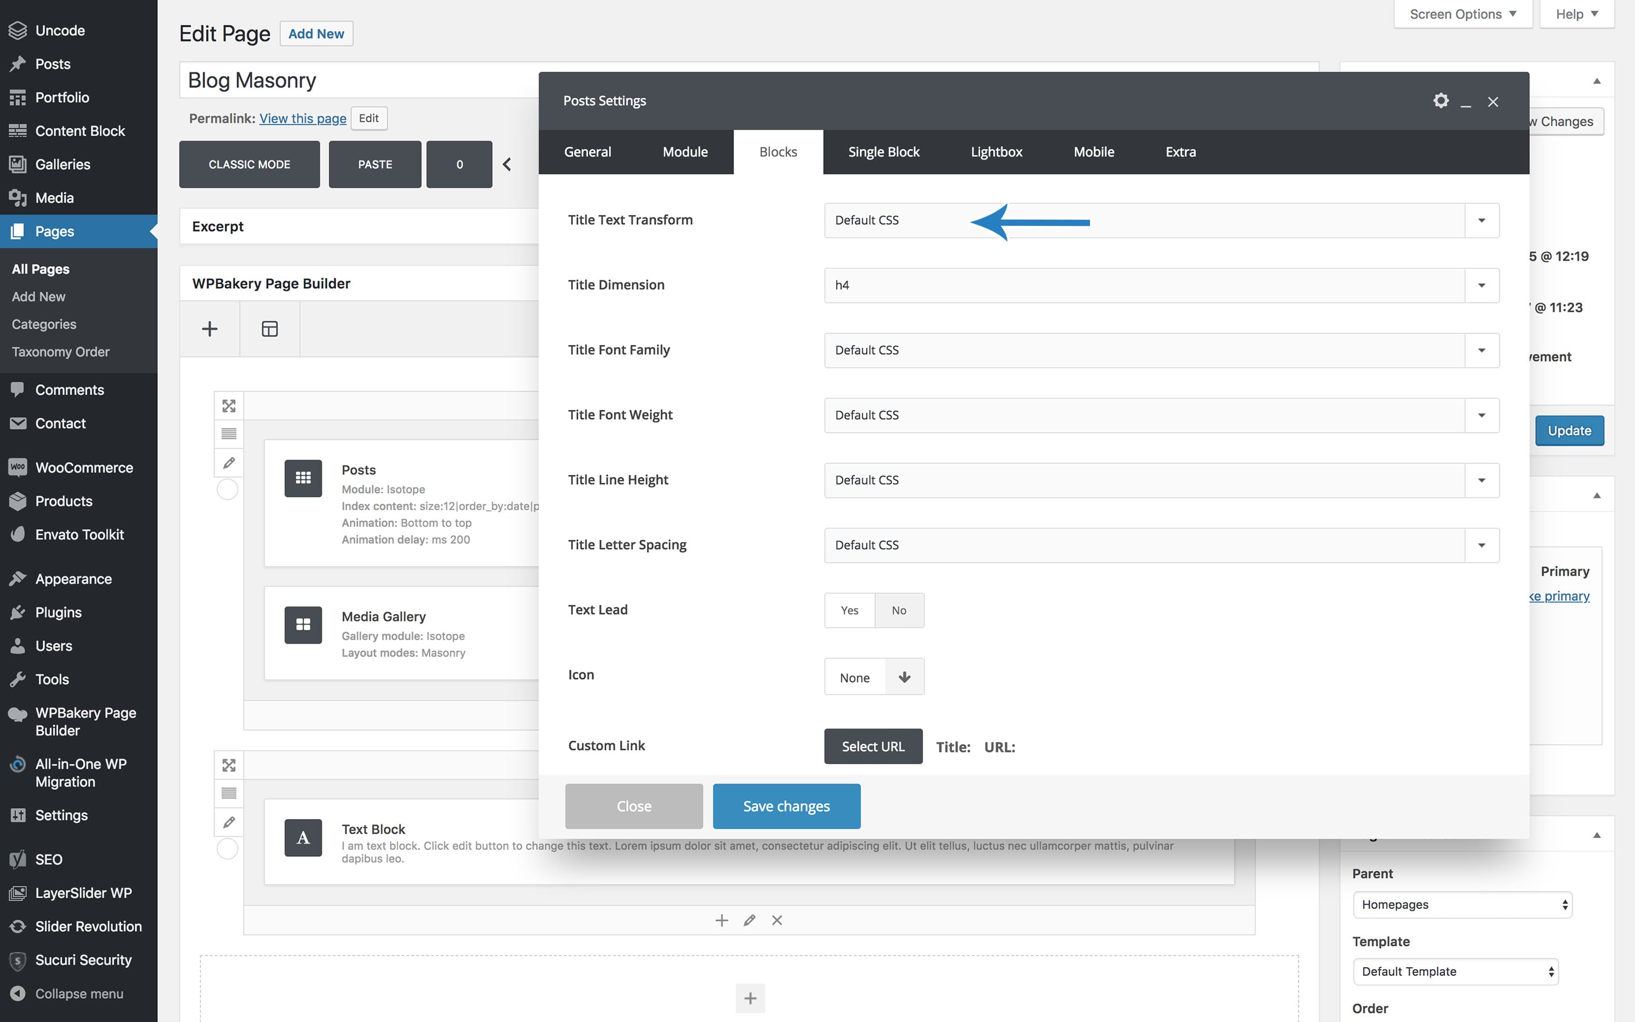Expand the Icon None dropdown
The height and width of the screenshot is (1022, 1635).
(x=903, y=676)
